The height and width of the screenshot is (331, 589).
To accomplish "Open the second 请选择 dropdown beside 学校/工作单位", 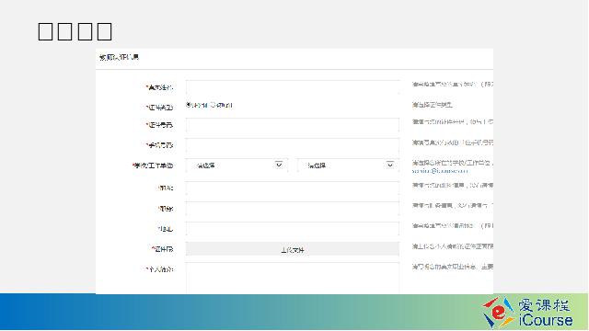I will coord(348,165).
